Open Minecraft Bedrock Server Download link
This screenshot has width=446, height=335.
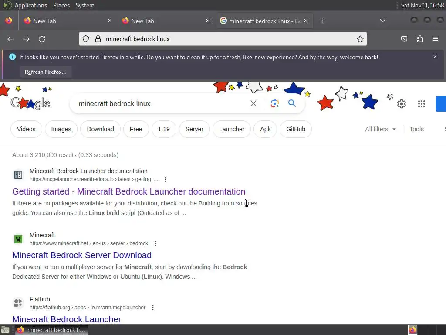pos(82,255)
